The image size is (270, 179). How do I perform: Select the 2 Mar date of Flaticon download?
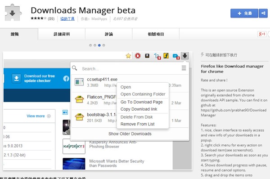[x=176, y=103]
